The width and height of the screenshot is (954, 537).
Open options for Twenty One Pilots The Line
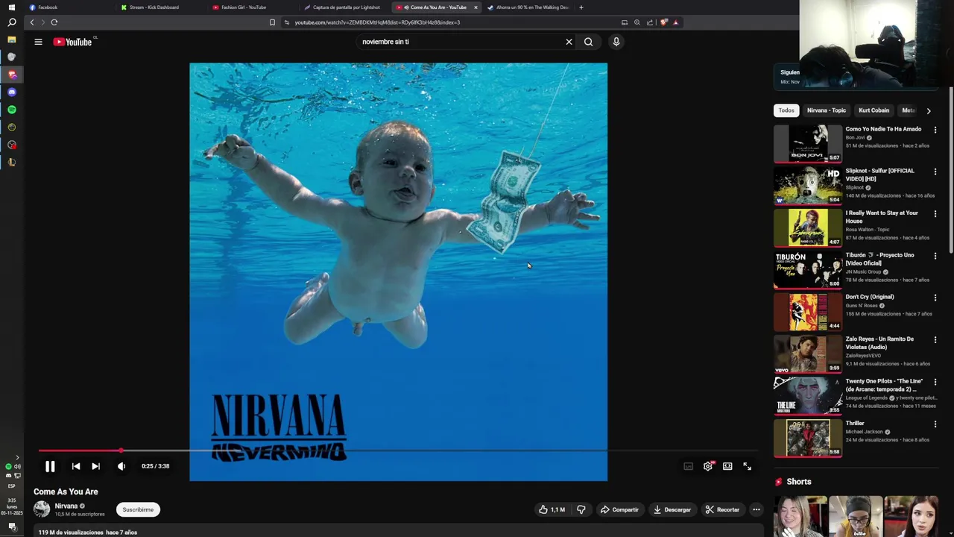click(x=935, y=382)
